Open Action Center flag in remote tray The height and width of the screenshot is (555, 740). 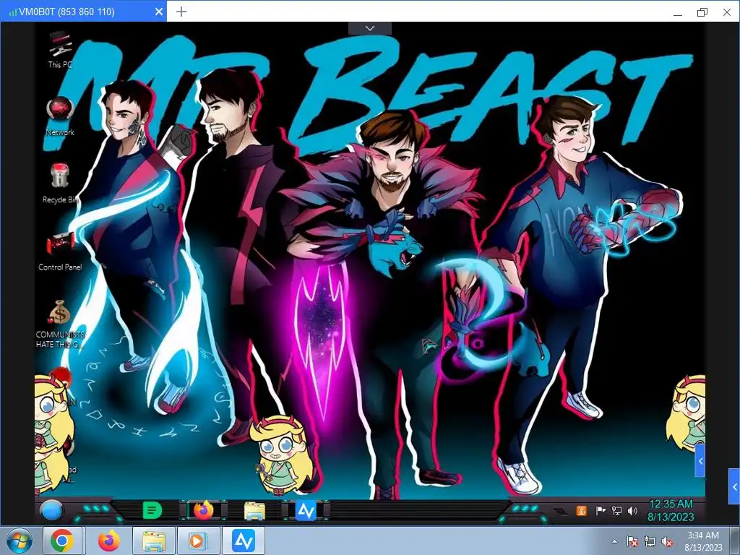click(601, 511)
